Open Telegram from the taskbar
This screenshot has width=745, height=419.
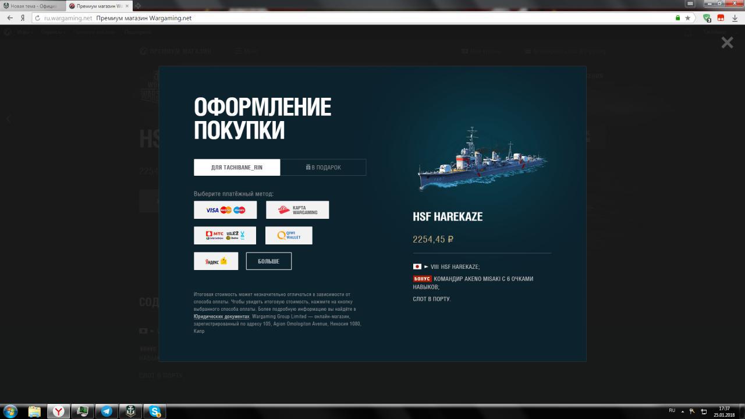tap(107, 411)
